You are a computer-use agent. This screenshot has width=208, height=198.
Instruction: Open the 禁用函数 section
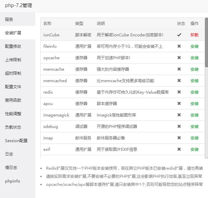[17, 100]
